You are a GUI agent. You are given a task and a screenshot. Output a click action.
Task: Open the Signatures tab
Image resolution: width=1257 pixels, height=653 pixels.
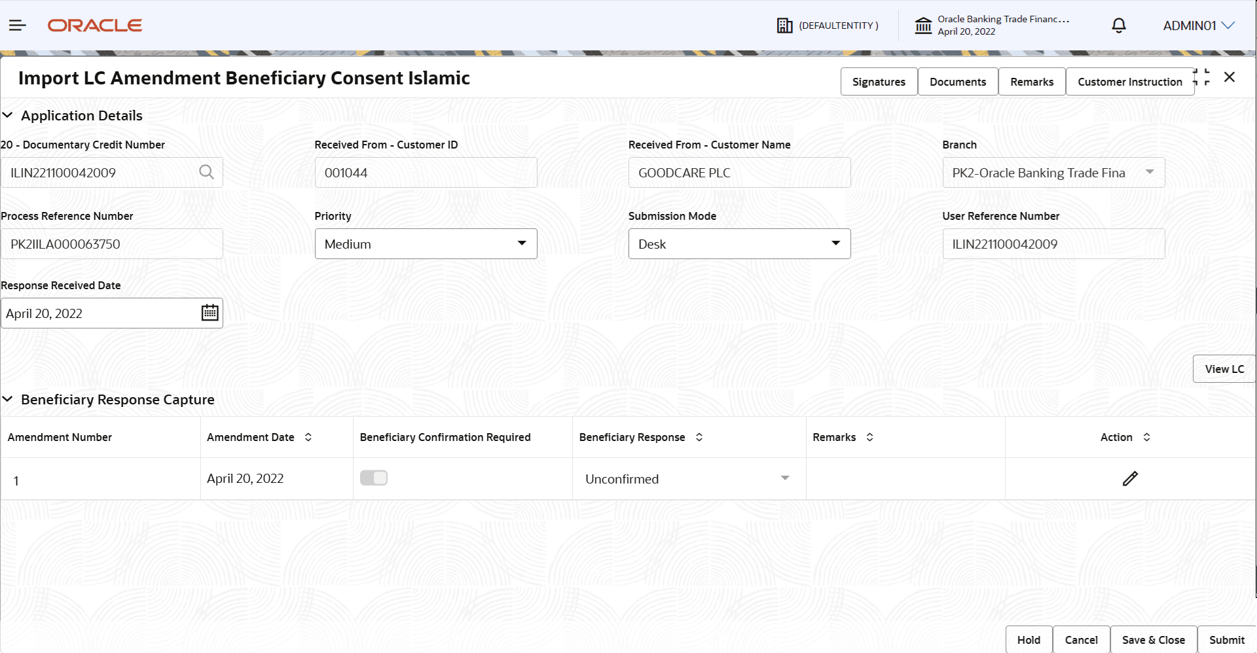(879, 82)
